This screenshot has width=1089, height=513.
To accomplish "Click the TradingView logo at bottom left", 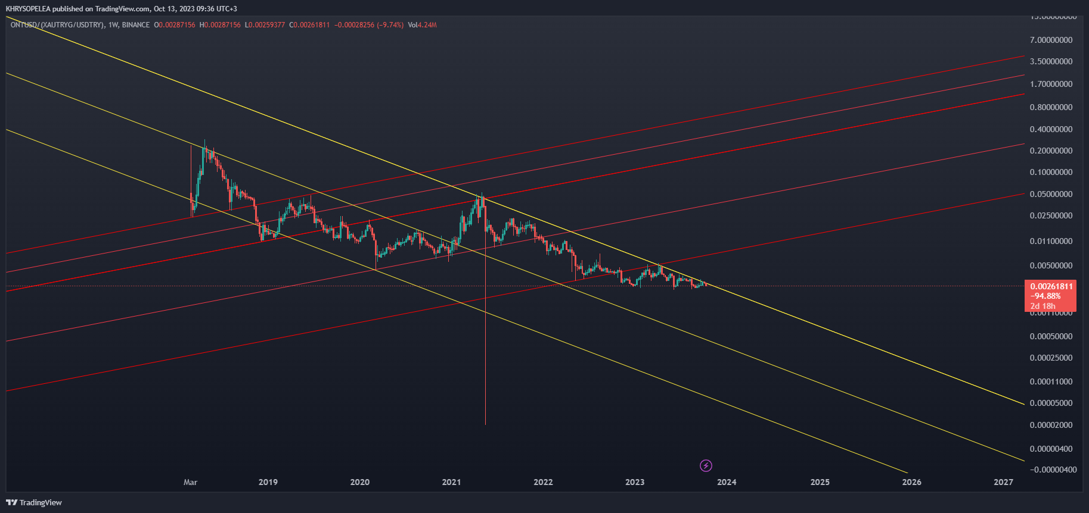I will [x=34, y=502].
